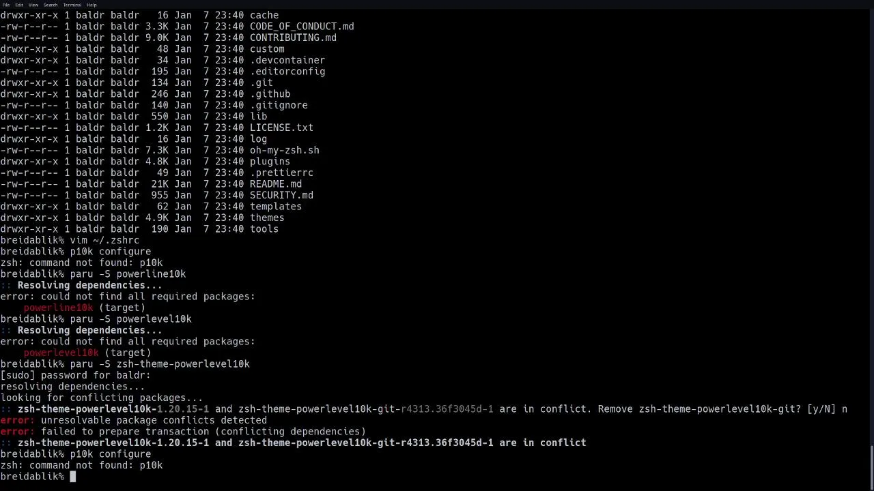Click the CONTRIBUTING.md filename

point(293,38)
